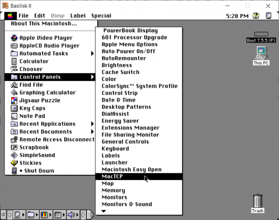Launch Apple Video Player from the Apple menu
This screenshot has height=220, width=279.
coord(50,38)
